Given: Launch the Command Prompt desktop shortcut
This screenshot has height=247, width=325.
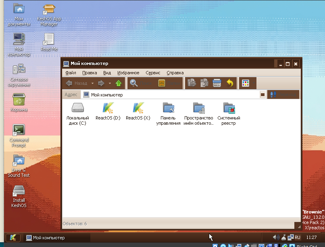Looking at the screenshot, I should click(x=19, y=136).
